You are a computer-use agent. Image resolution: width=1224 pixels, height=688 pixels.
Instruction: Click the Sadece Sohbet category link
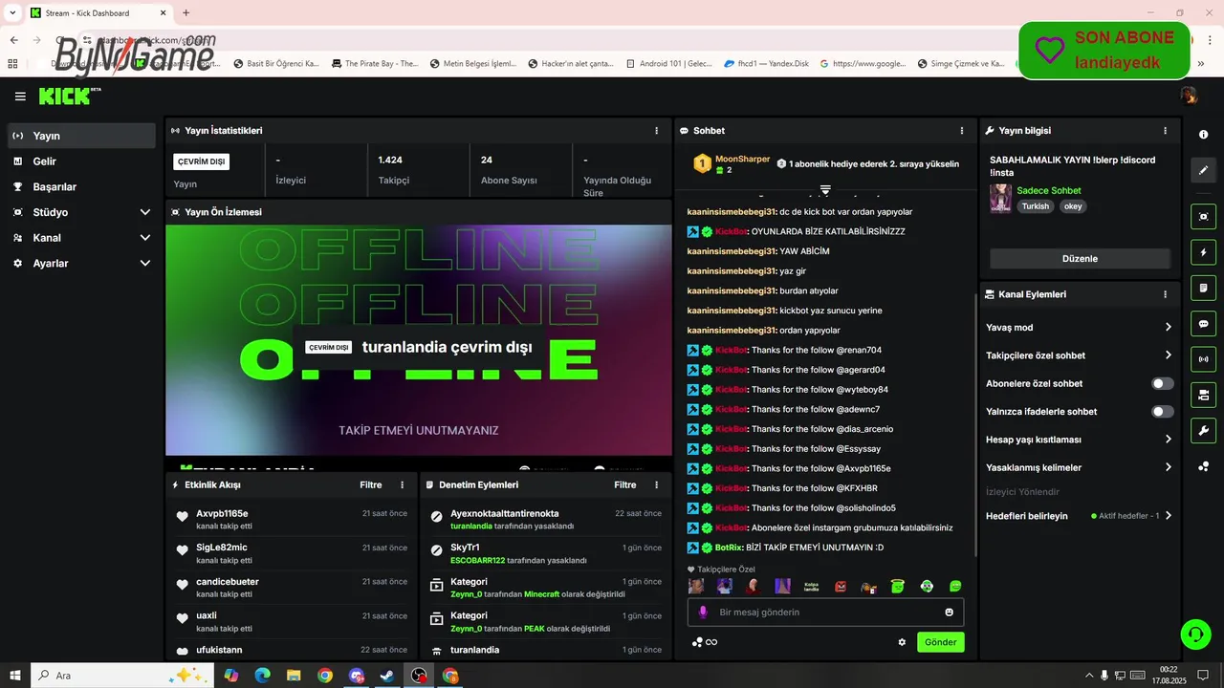[1049, 191]
